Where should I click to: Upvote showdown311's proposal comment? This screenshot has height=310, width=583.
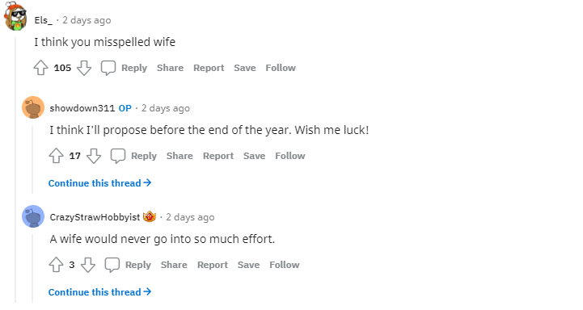56,156
